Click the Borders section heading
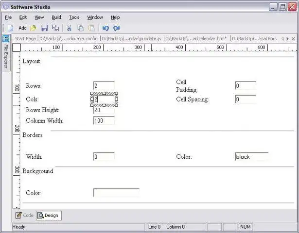Image resolution: width=299 pixels, height=233 pixels. tap(33, 135)
